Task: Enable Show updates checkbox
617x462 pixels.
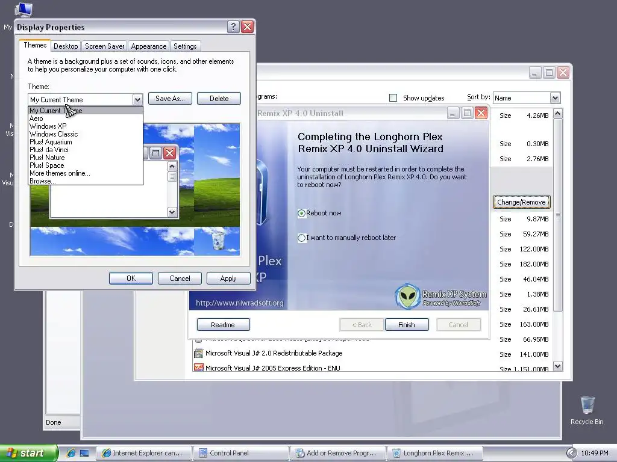Action: click(393, 98)
